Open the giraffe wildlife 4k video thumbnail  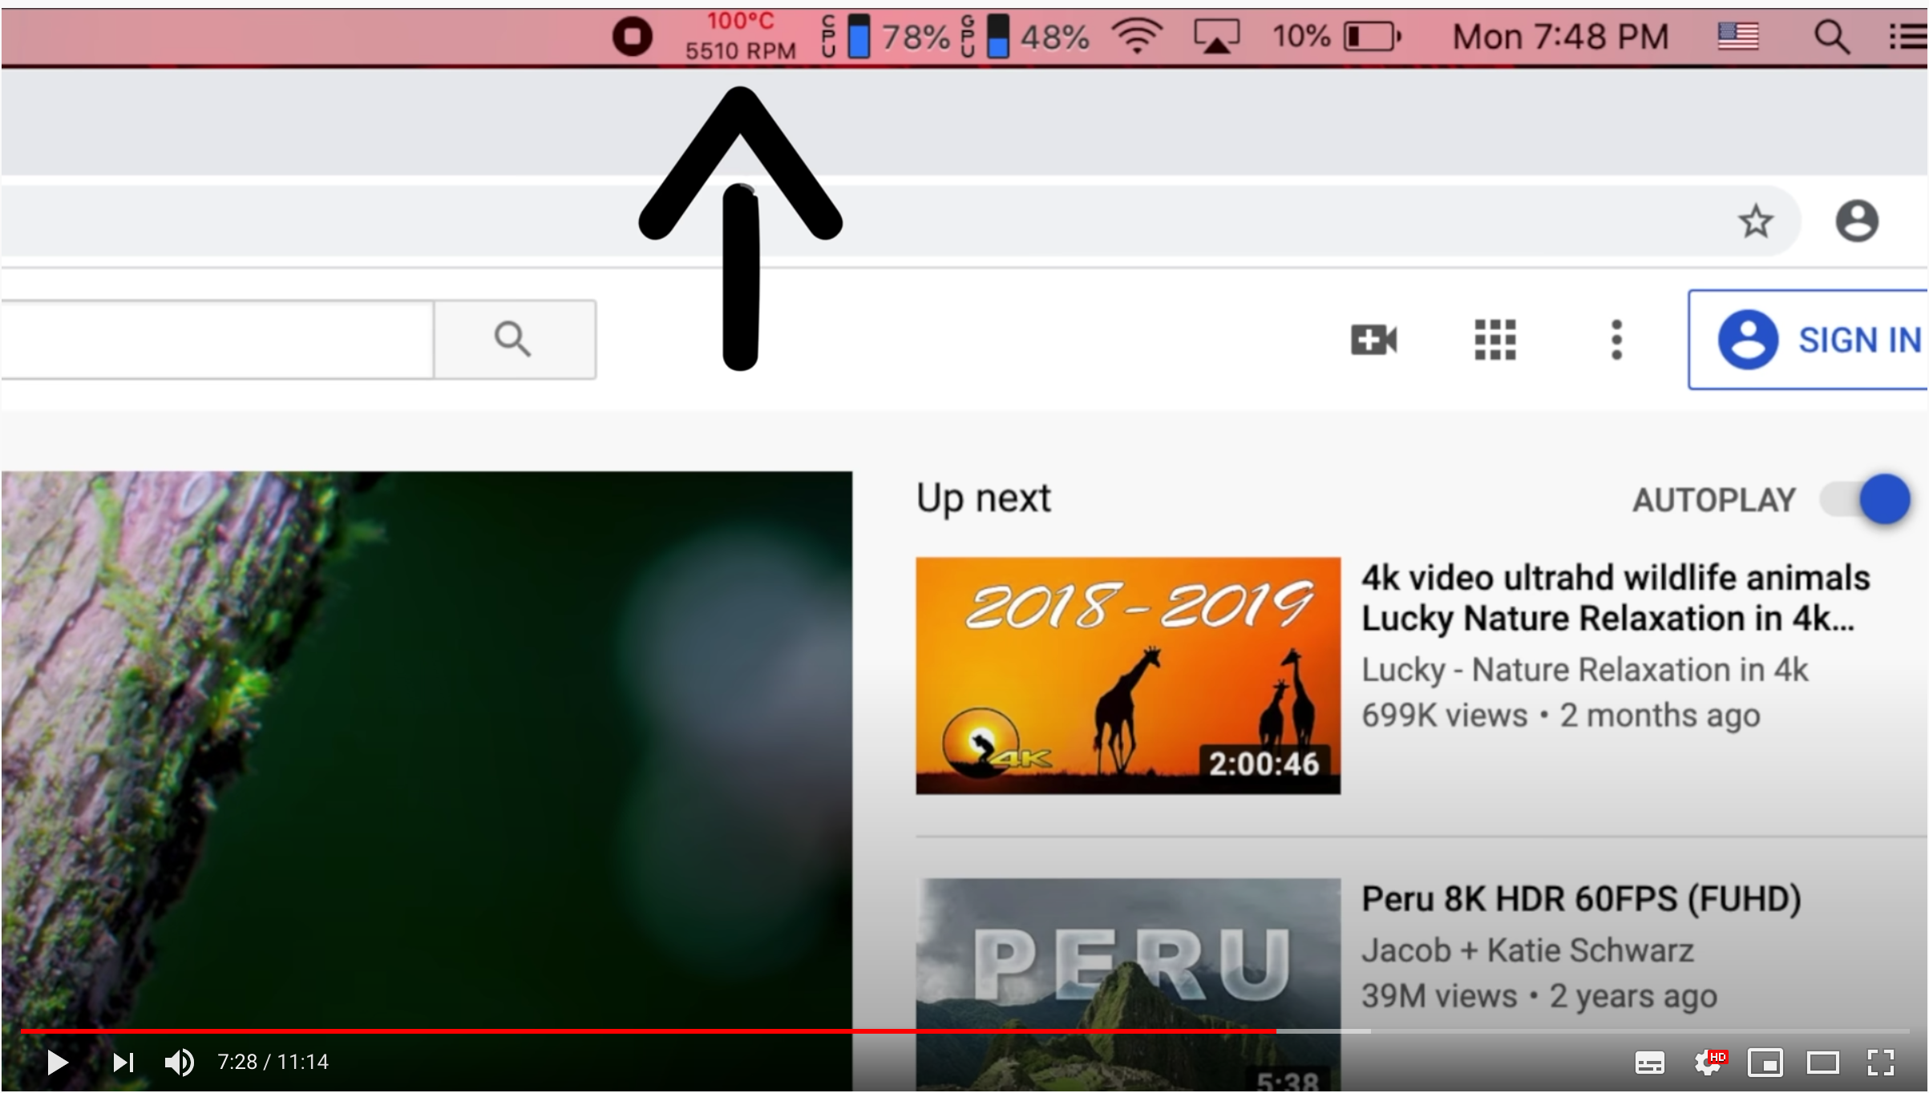1127,676
